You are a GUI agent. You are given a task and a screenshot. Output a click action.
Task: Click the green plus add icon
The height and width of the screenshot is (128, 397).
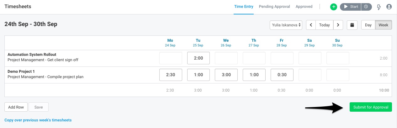(334, 7)
